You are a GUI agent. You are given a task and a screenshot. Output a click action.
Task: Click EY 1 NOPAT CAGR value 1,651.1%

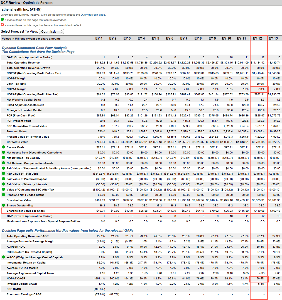(x=99, y=278)
